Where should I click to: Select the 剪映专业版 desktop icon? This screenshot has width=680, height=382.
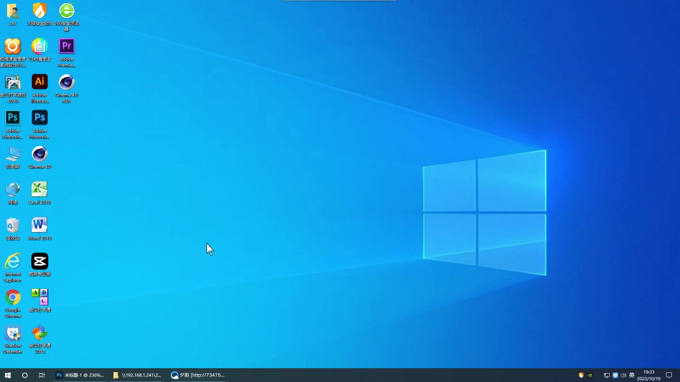(x=40, y=265)
